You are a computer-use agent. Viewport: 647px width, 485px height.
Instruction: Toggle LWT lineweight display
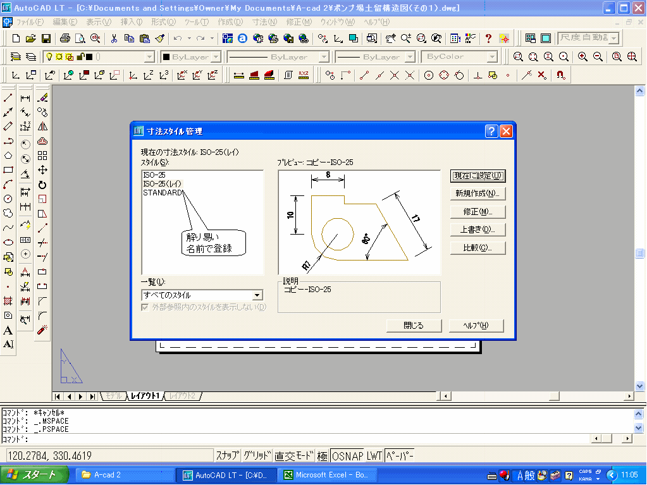click(x=374, y=456)
